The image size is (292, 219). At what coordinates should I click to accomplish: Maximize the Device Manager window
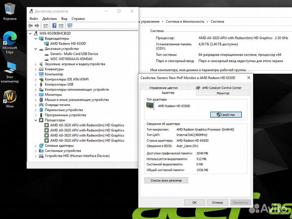tap(119, 11)
